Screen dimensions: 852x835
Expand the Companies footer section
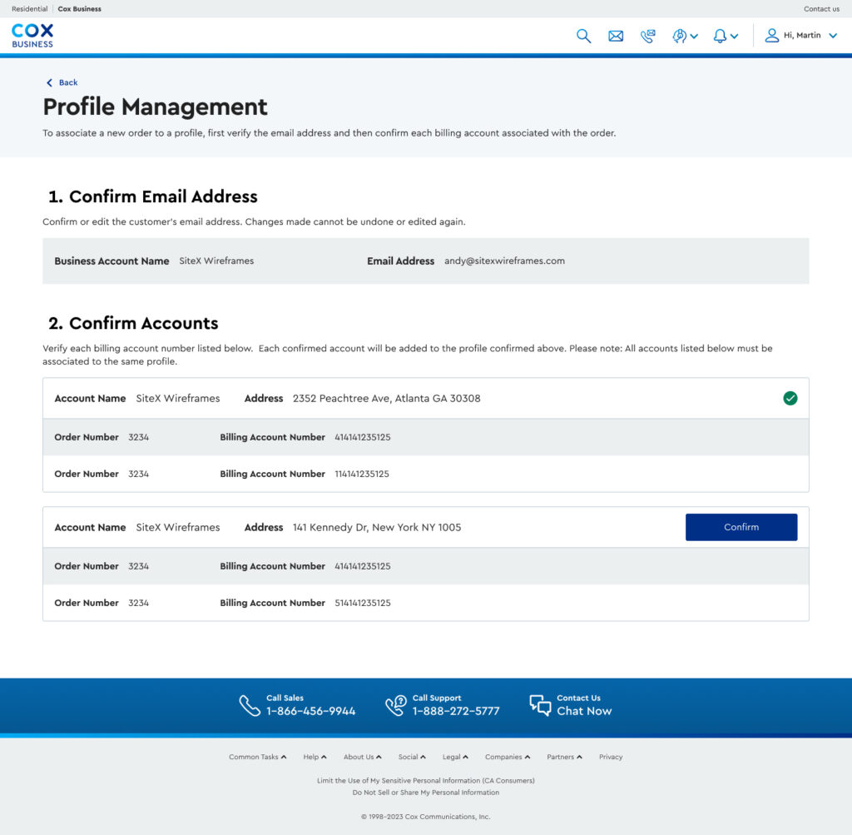click(x=508, y=757)
